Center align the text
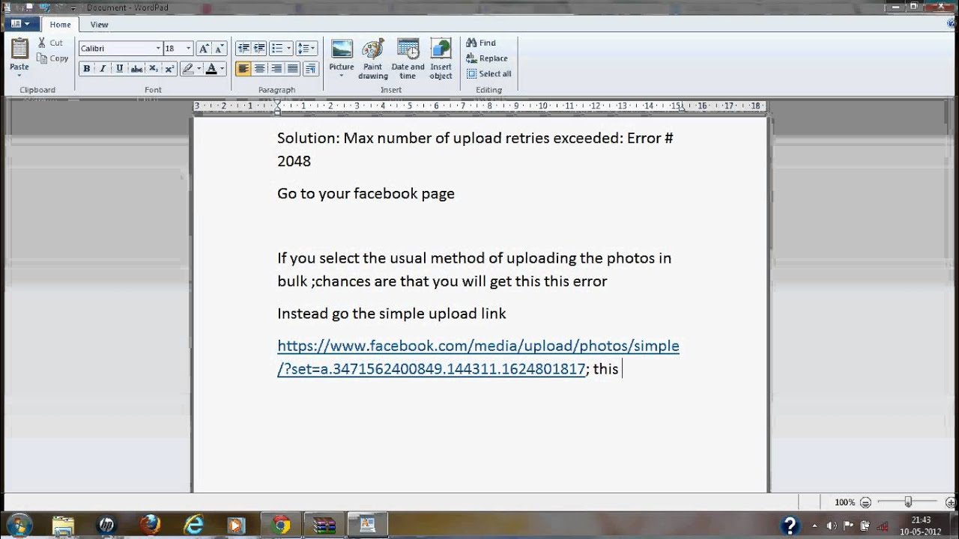959x539 pixels. (x=259, y=69)
